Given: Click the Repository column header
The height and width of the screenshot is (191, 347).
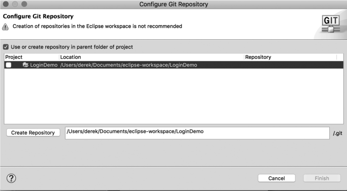Looking at the screenshot, I should click(258, 57).
